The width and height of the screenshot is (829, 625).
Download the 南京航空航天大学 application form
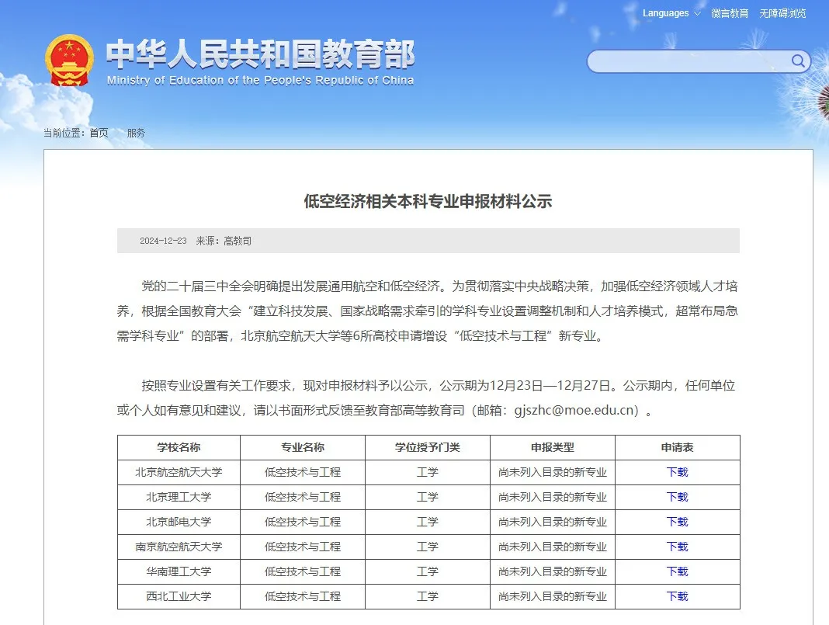677,547
